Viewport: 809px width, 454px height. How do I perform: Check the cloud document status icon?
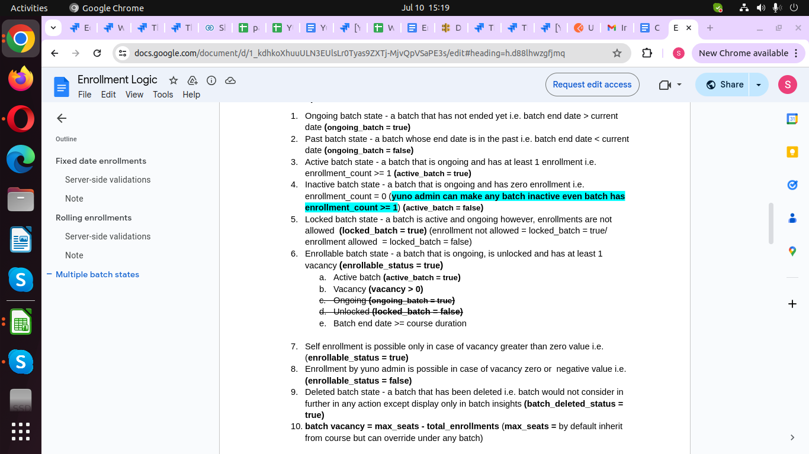point(230,80)
